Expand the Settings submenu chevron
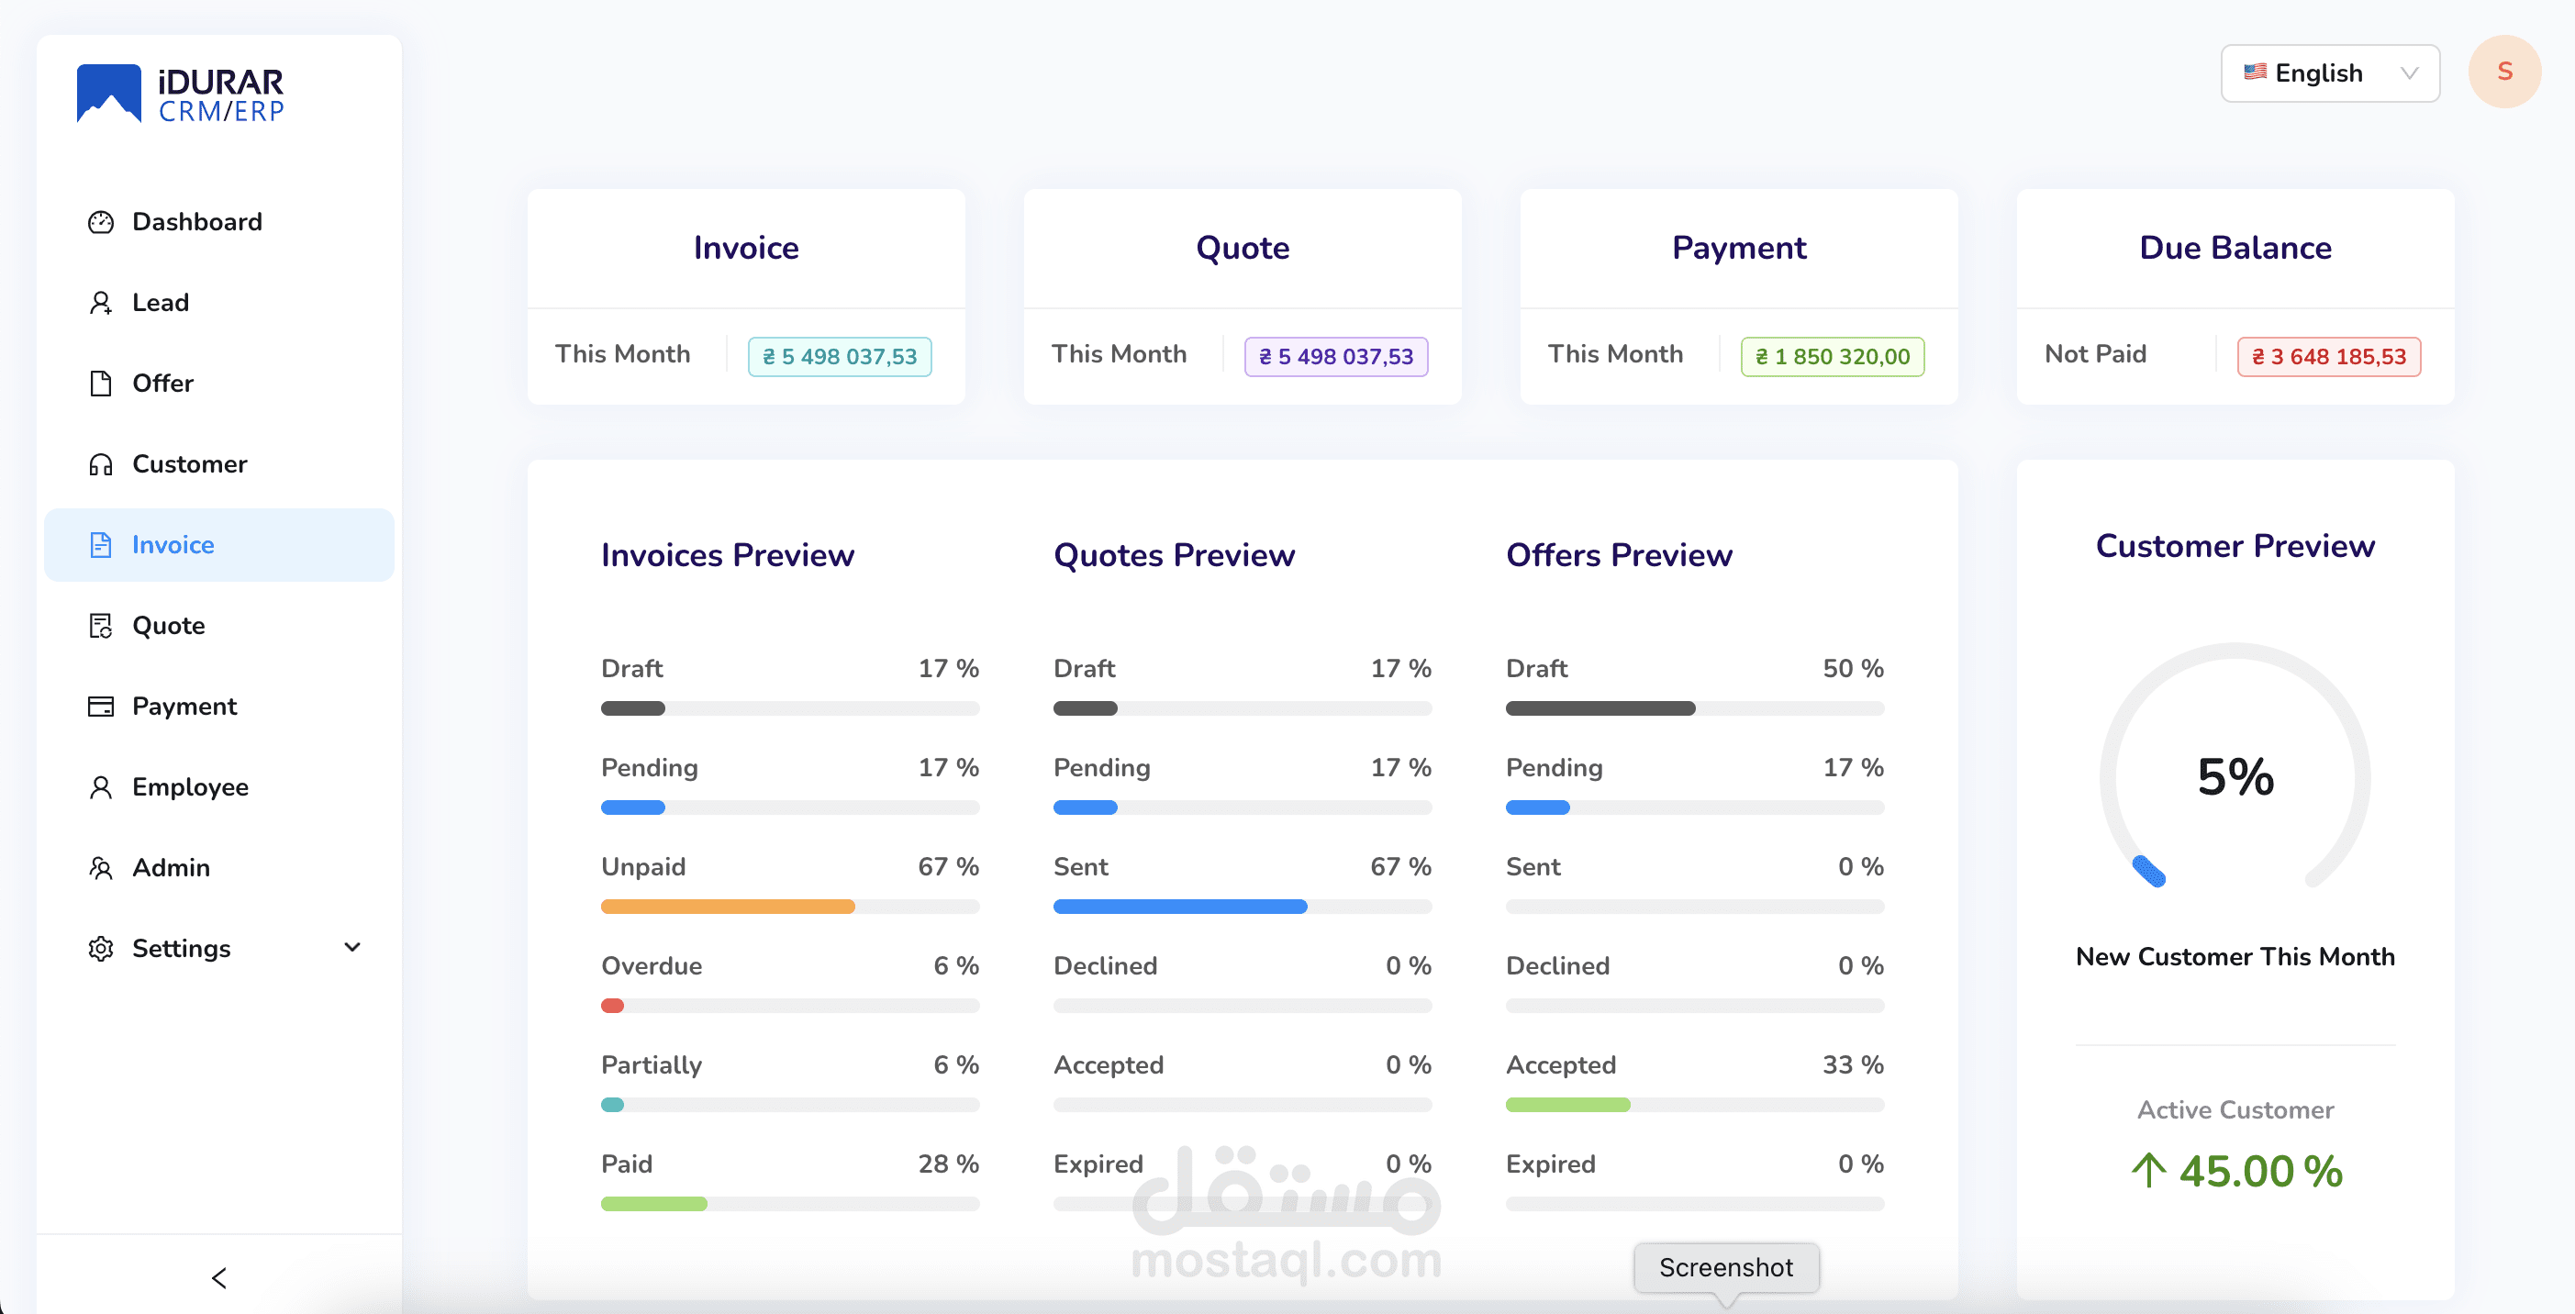 (351, 947)
